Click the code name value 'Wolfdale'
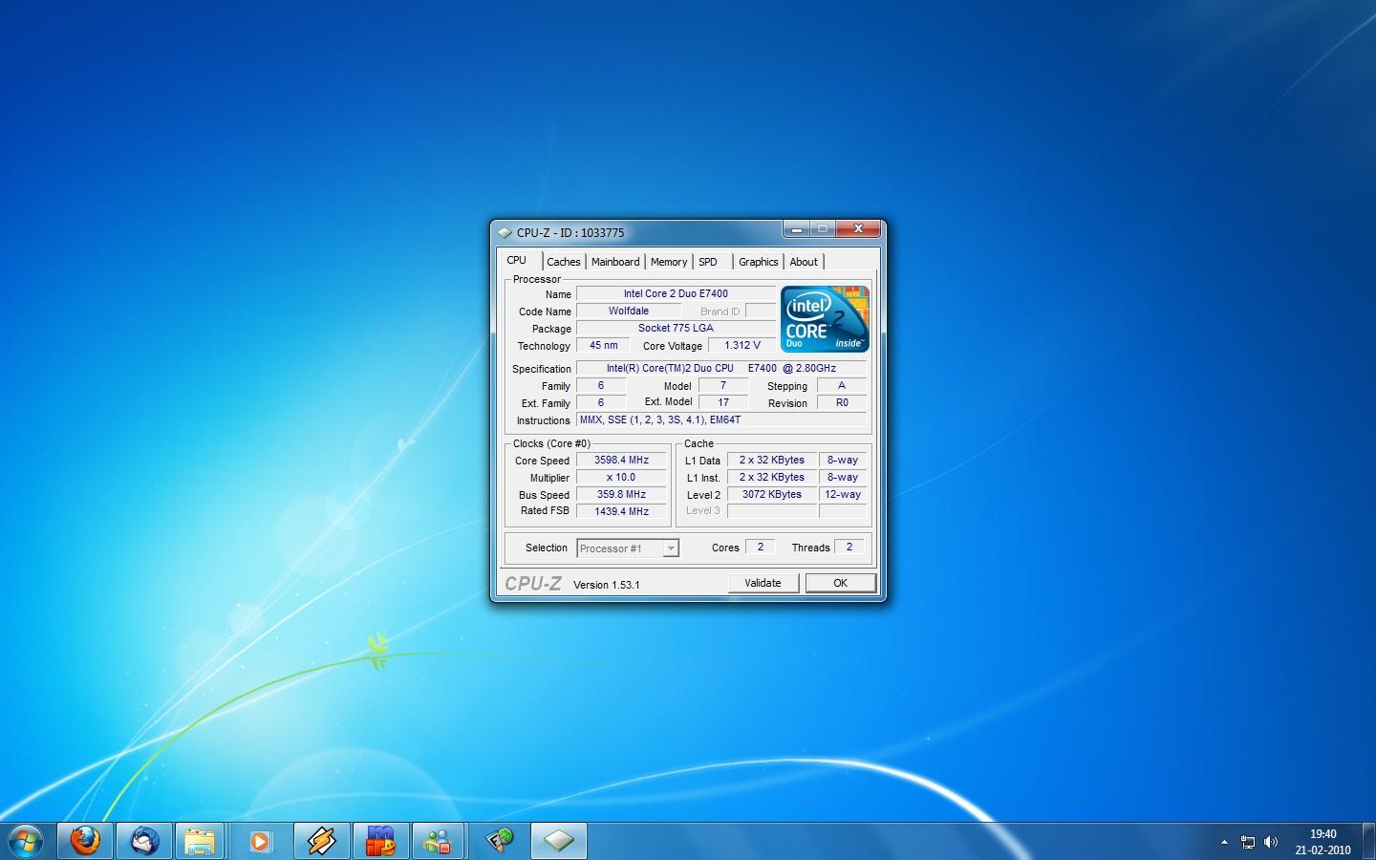Image resolution: width=1376 pixels, height=860 pixels. (x=629, y=311)
